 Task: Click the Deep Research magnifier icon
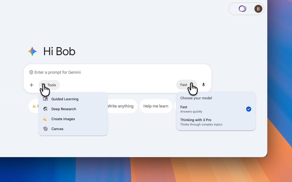point(45,109)
